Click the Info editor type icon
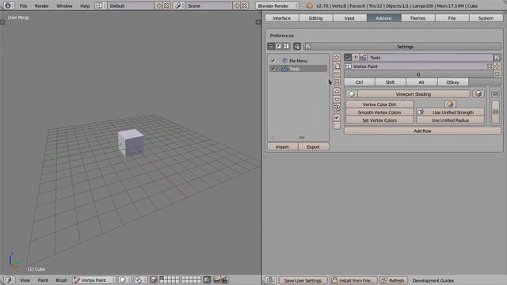Viewport: 507px width, 285px height. 9,6
